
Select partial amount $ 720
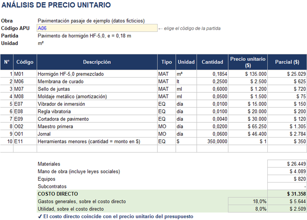click(287, 89)
